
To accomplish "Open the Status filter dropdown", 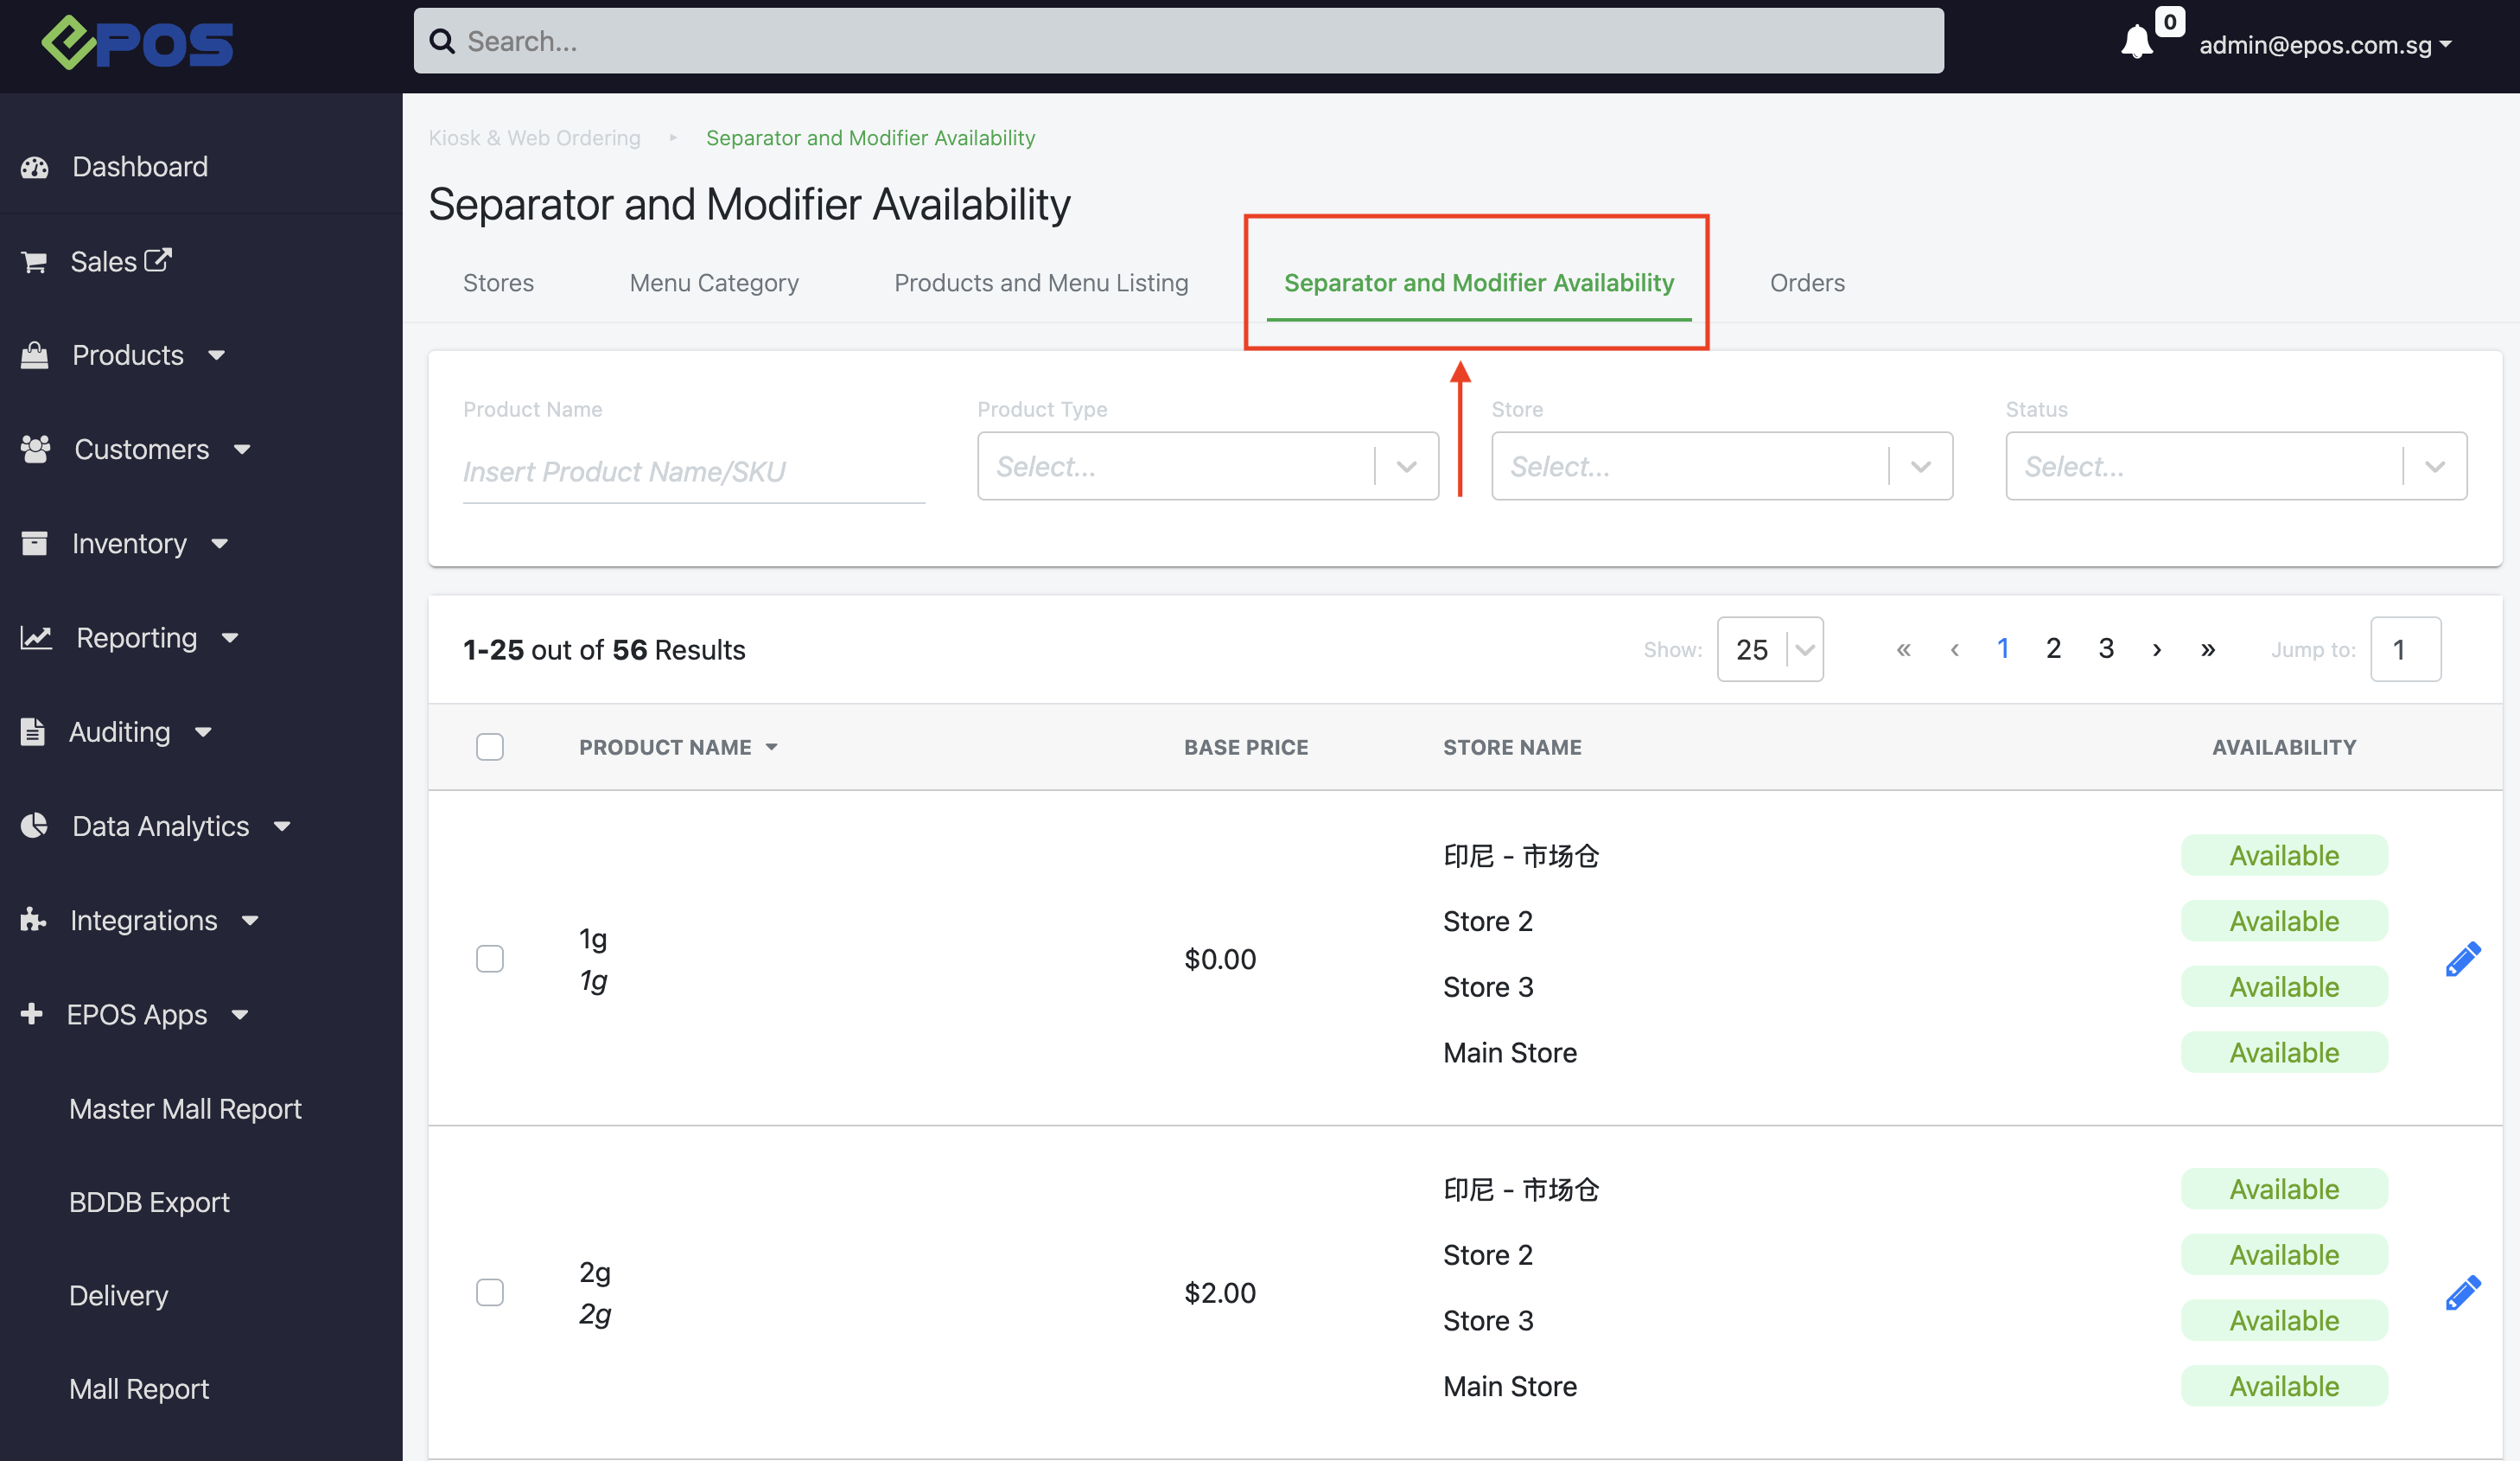I will point(2236,466).
